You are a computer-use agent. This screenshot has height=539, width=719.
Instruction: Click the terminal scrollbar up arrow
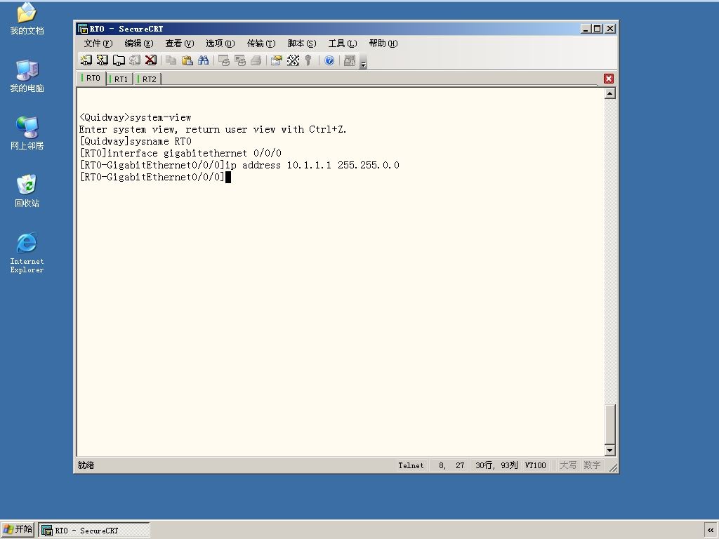coord(610,93)
